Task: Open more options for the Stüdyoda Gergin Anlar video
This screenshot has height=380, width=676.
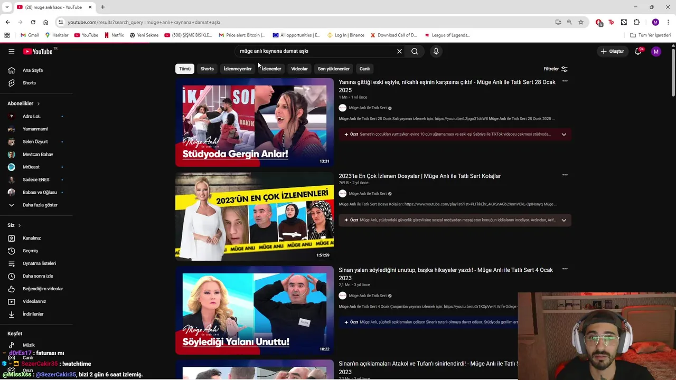Action: coord(565,81)
